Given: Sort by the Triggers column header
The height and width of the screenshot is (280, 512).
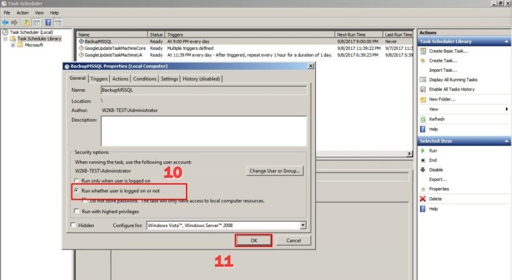Looking at the screenshot, I should point(250,35).
